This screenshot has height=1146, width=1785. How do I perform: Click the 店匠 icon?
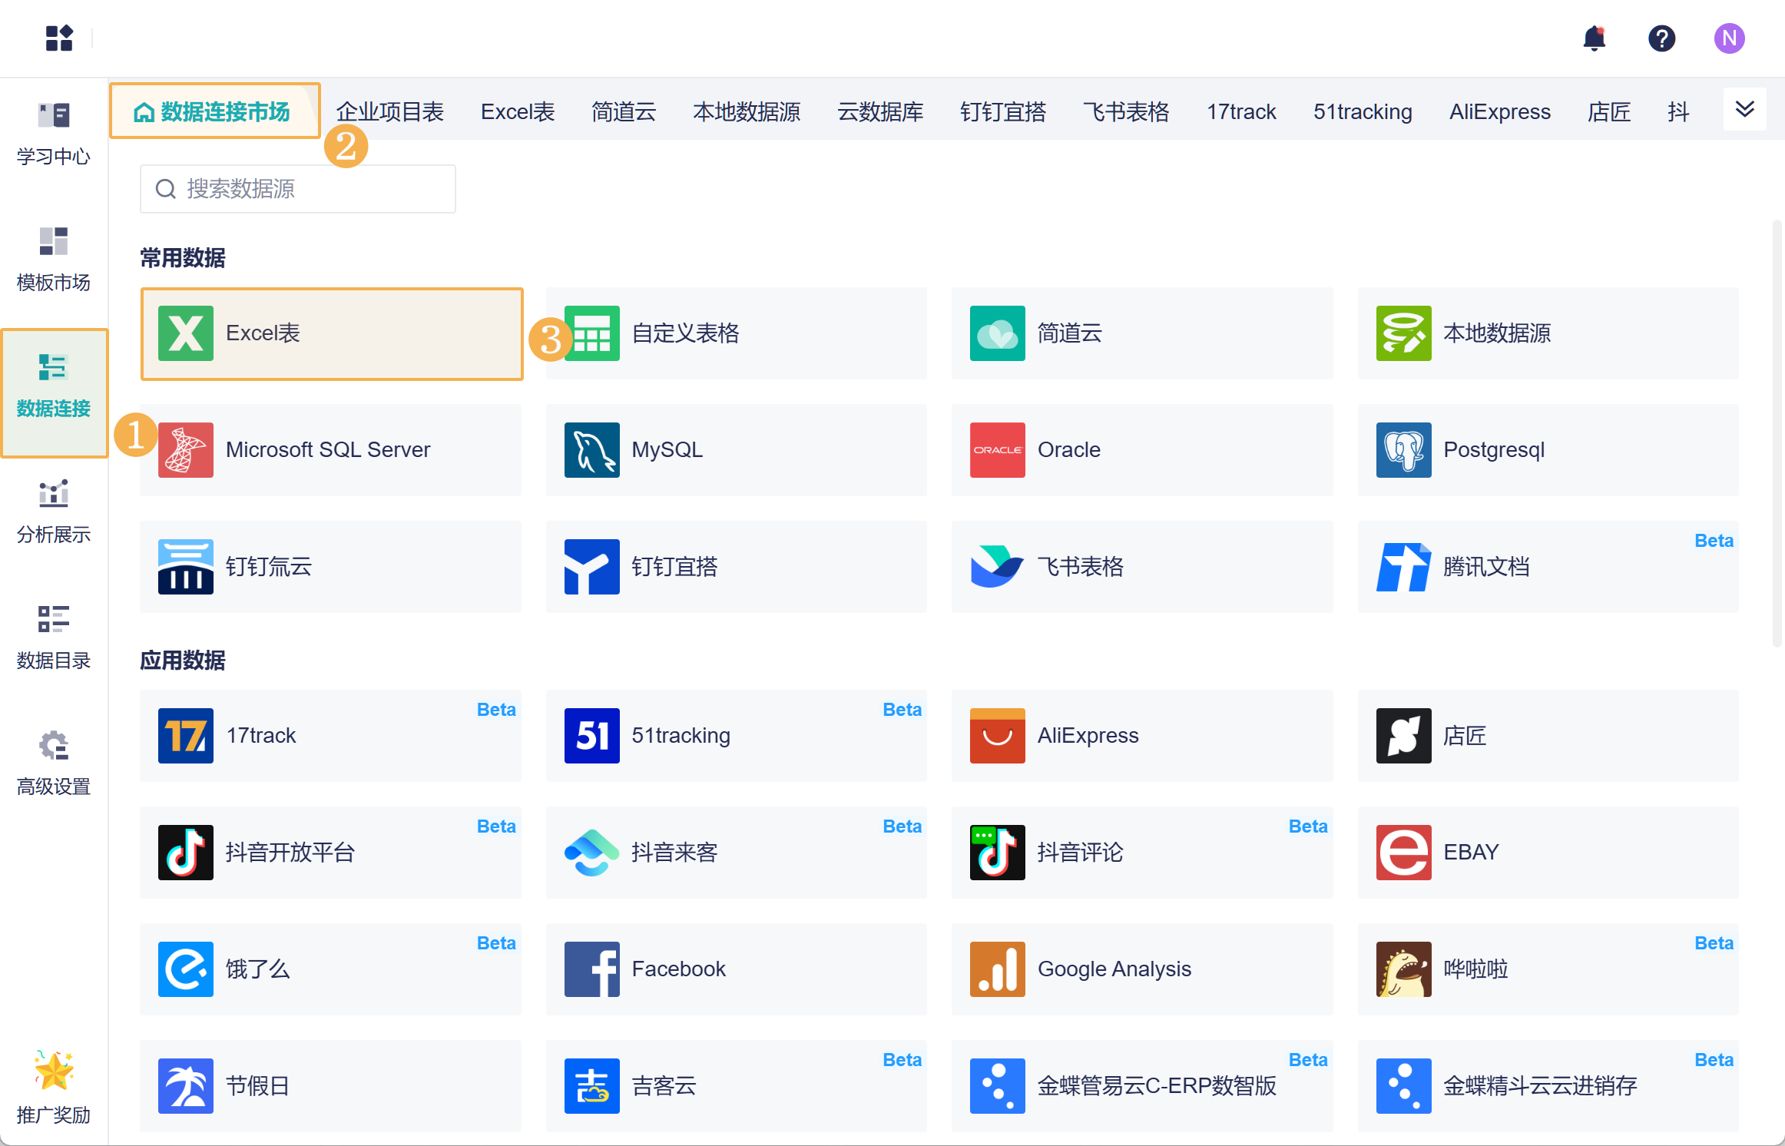[1404, 736]
